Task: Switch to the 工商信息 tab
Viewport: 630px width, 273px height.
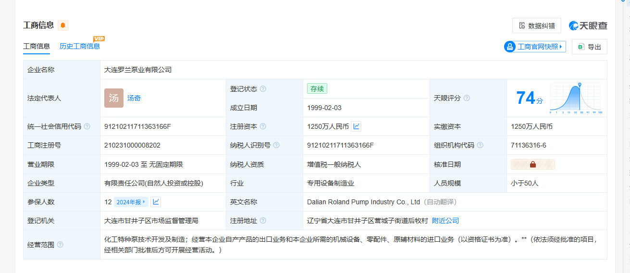Action: [37, 46]
